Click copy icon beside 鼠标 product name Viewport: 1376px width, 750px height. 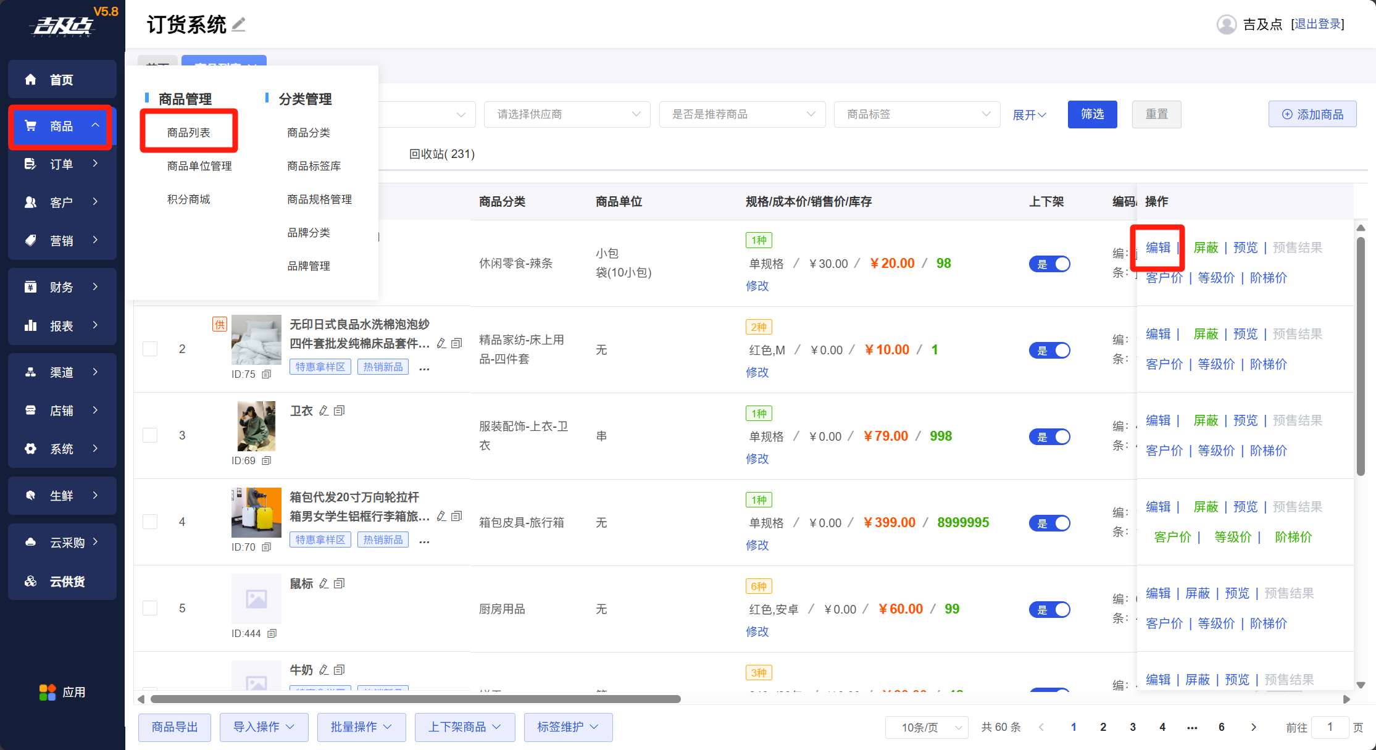click(339, 584)
